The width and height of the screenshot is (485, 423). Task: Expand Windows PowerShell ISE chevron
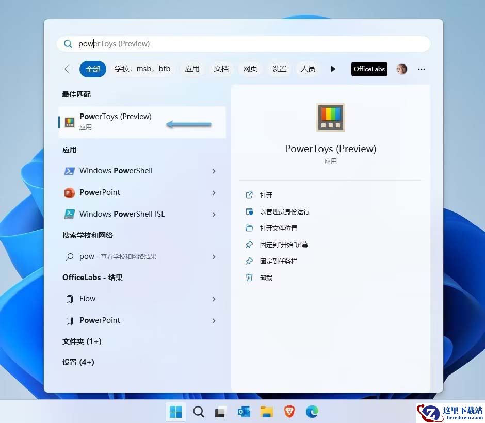pos(214,214)
